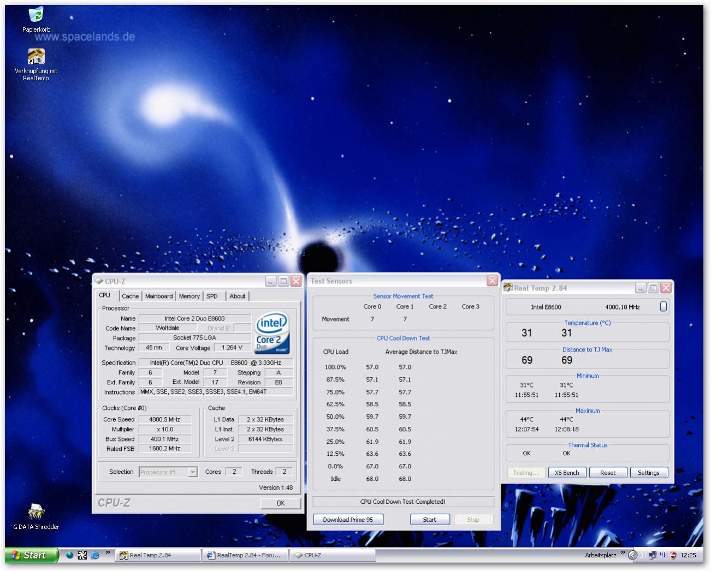Switch to Real Temp 2.84 taskbar button
Screen dimensions: 711x571
click(x=158, y=555)
